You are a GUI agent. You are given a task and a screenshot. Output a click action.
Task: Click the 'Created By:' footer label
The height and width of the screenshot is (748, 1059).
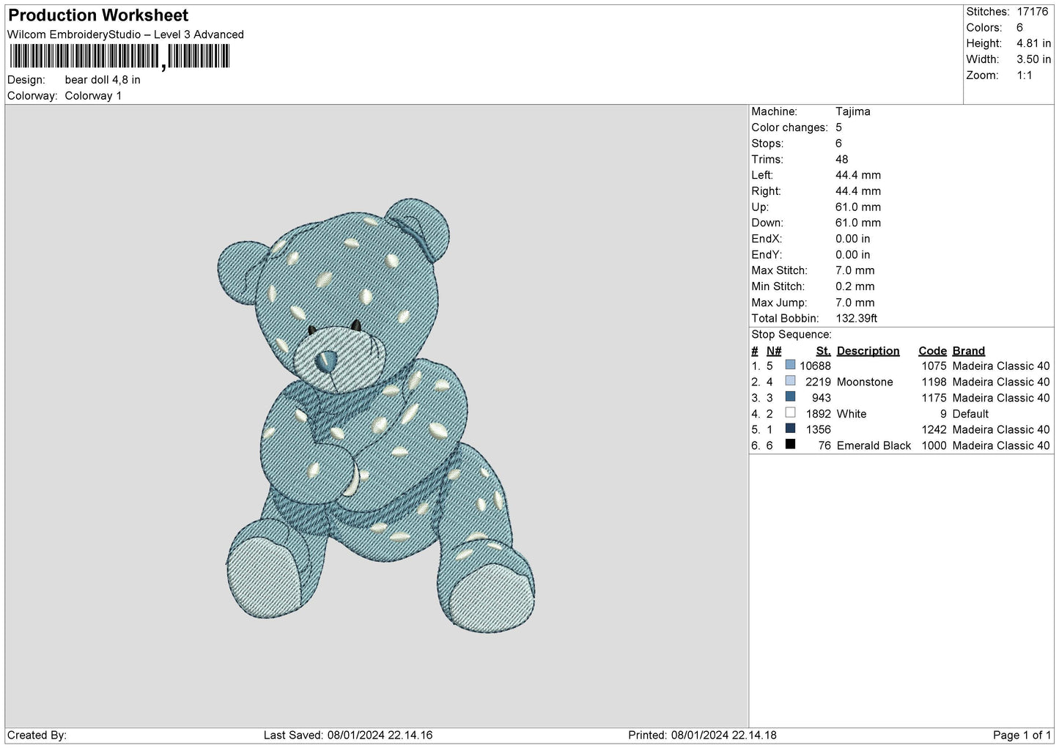pyautogui.click(x=37, y=735)
